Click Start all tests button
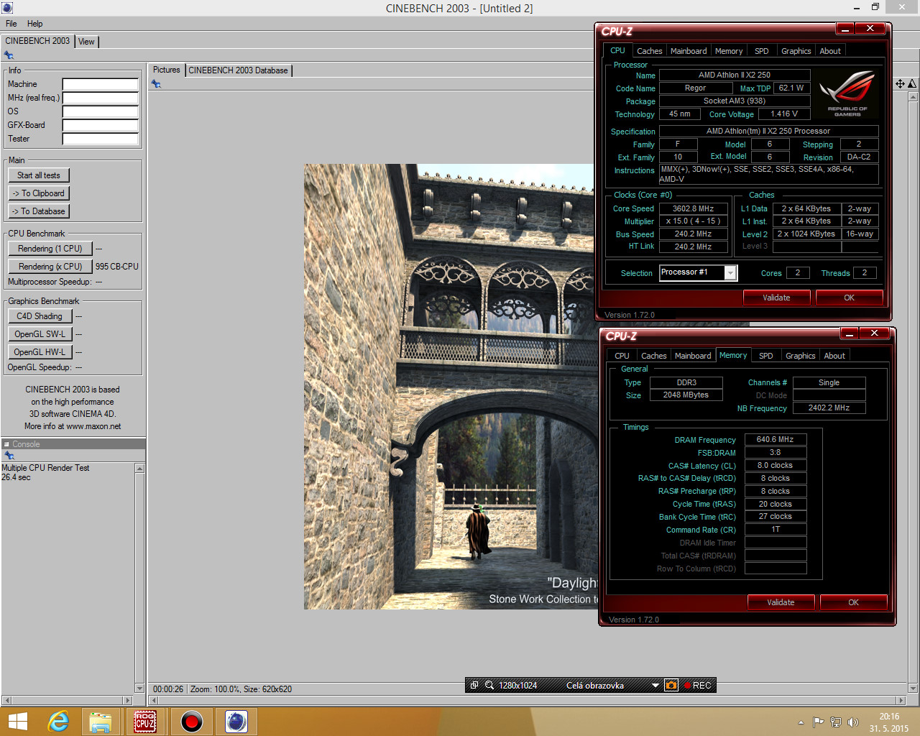This screenshot has width=920, height=736. (x=39, y=175)
